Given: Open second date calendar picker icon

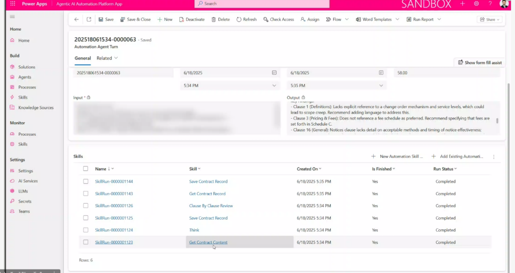Looking at the screenshot, I should point(381,72).
